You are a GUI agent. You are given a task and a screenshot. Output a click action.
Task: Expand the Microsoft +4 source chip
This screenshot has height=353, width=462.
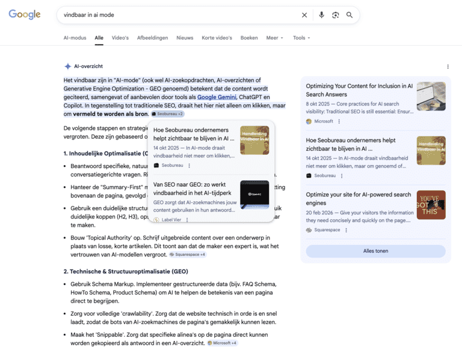coord(222,343)
